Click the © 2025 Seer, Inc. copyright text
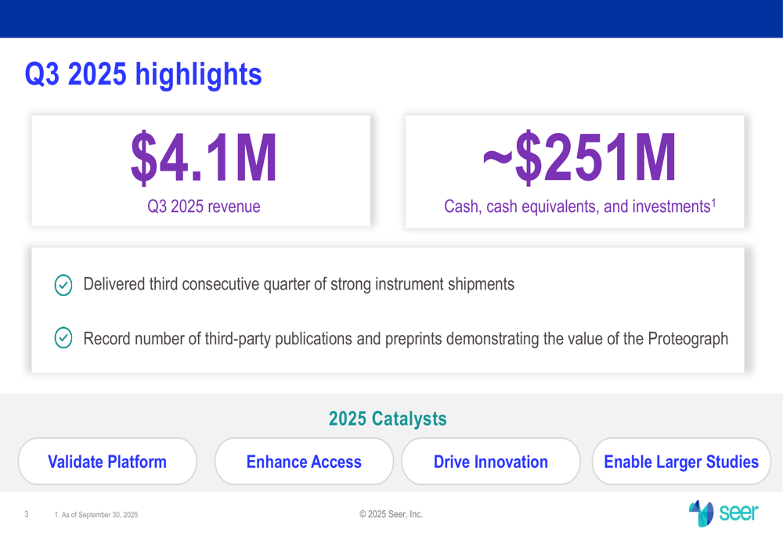Viewport: 783px width, 536px height. pyautogui.click(x=391, y=514)
